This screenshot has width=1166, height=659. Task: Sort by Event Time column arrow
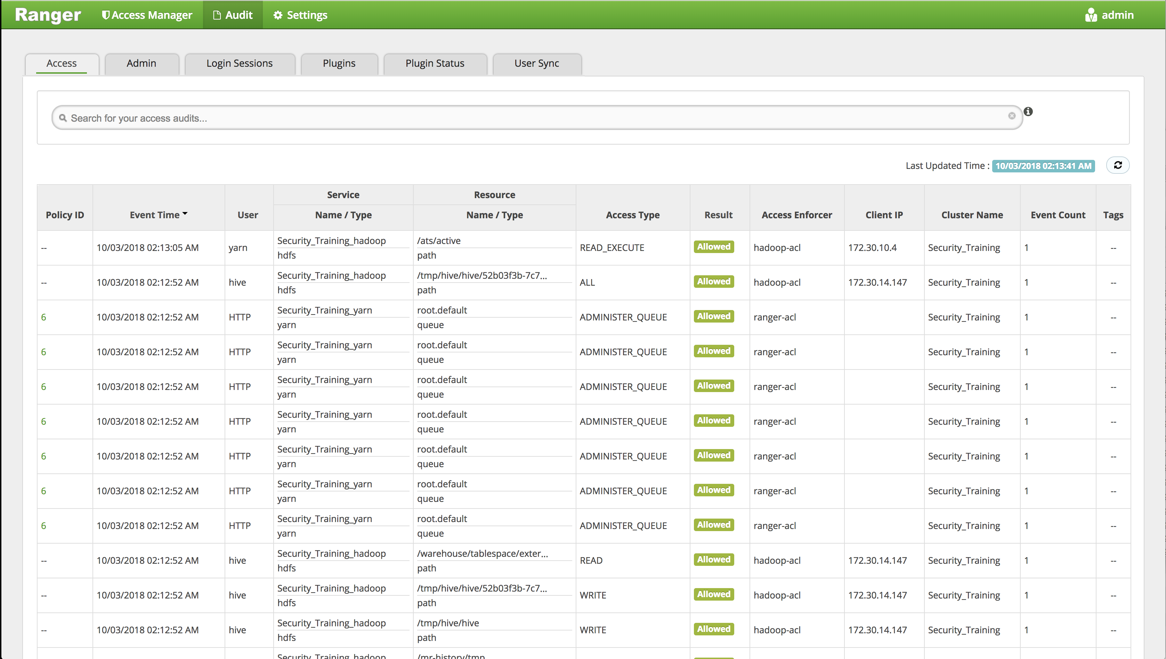pyautogui.click(x=185, y=214)
